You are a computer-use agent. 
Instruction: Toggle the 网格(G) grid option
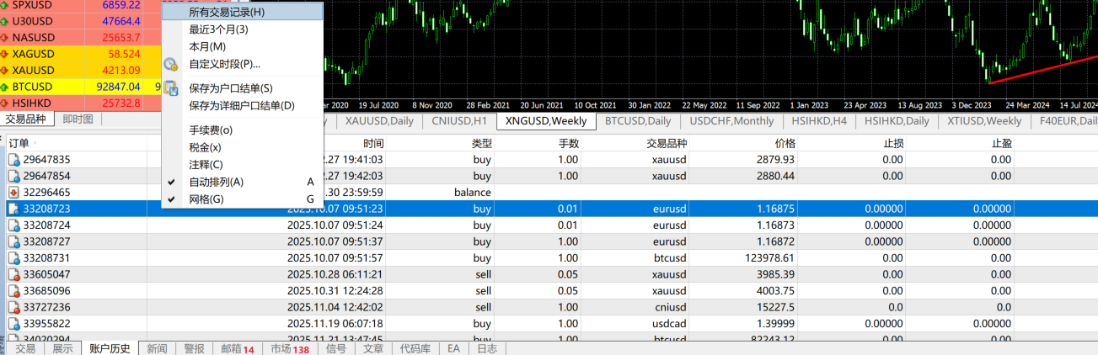[206, 199]
